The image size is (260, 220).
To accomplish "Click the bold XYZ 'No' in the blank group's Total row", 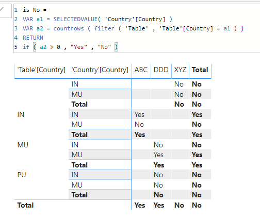I will tap(179, 104).
